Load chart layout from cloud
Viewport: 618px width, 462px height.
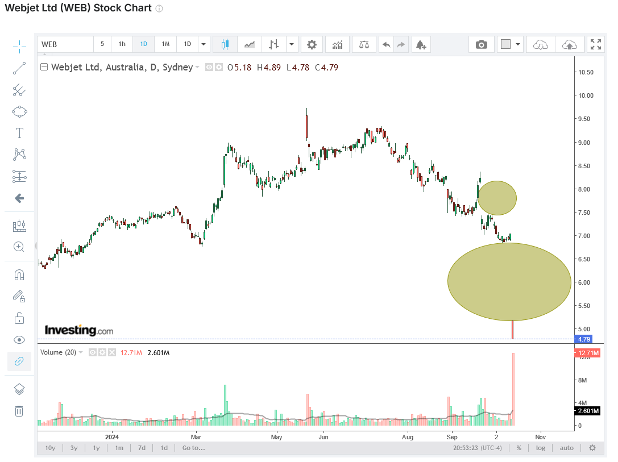click(541, 44)
